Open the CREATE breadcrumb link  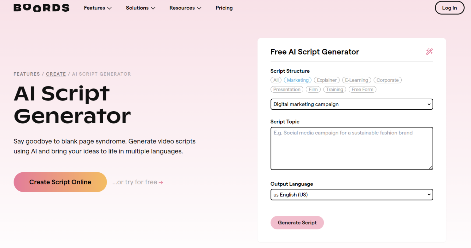pyautogui.click(x=56, y=74)
